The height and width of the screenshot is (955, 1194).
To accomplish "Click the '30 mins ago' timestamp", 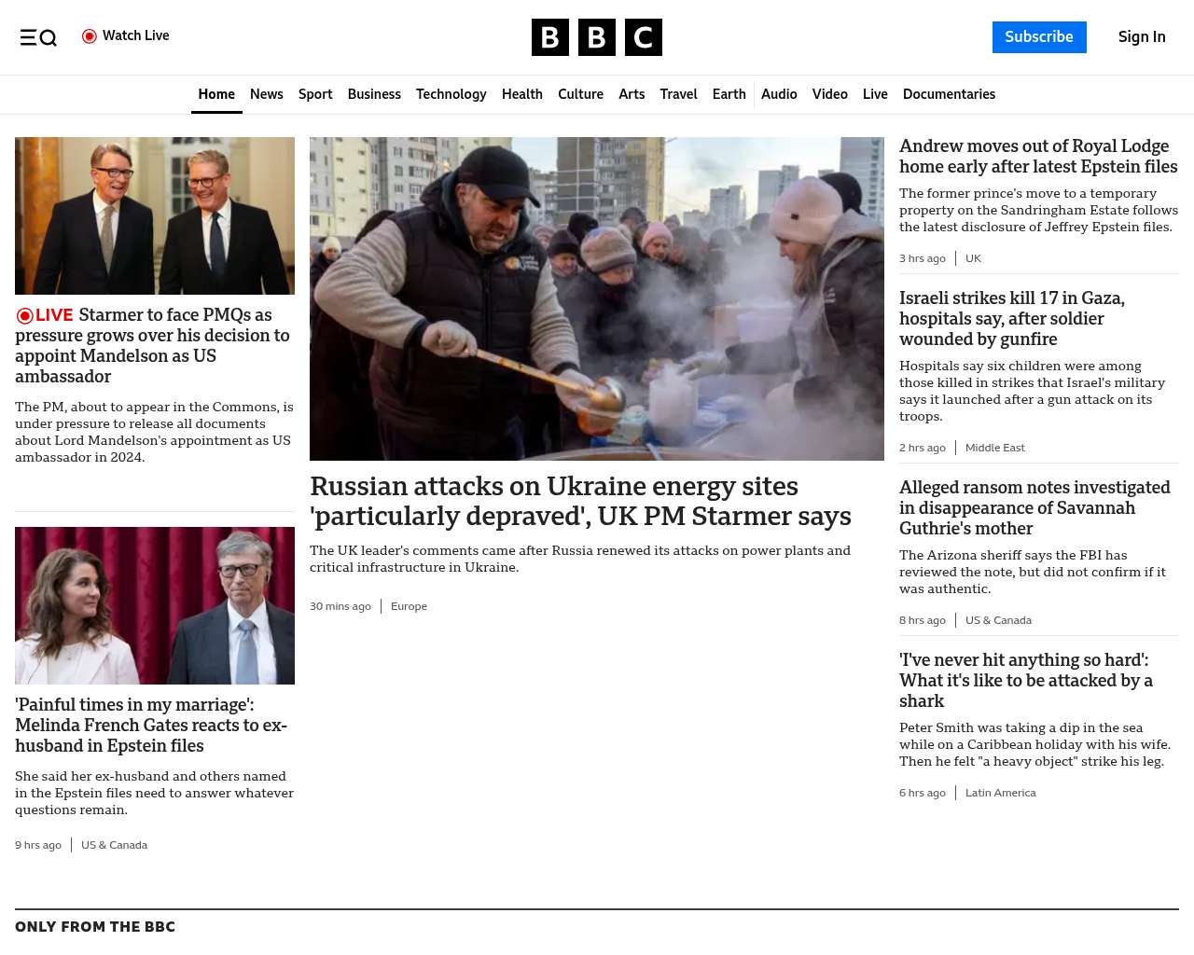I will (340, 606).
